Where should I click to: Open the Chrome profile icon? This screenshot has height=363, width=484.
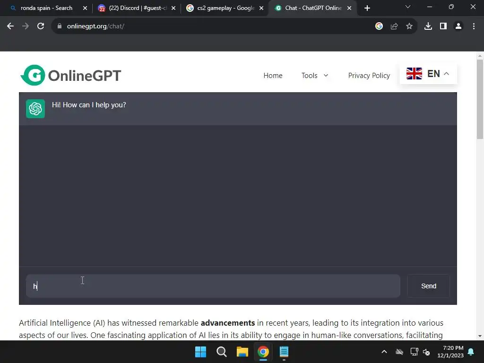tap(458, 26)
